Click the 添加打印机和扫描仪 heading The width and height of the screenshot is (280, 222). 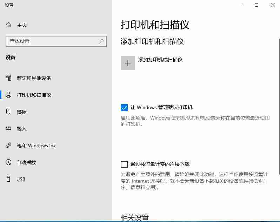coord(152,42)
